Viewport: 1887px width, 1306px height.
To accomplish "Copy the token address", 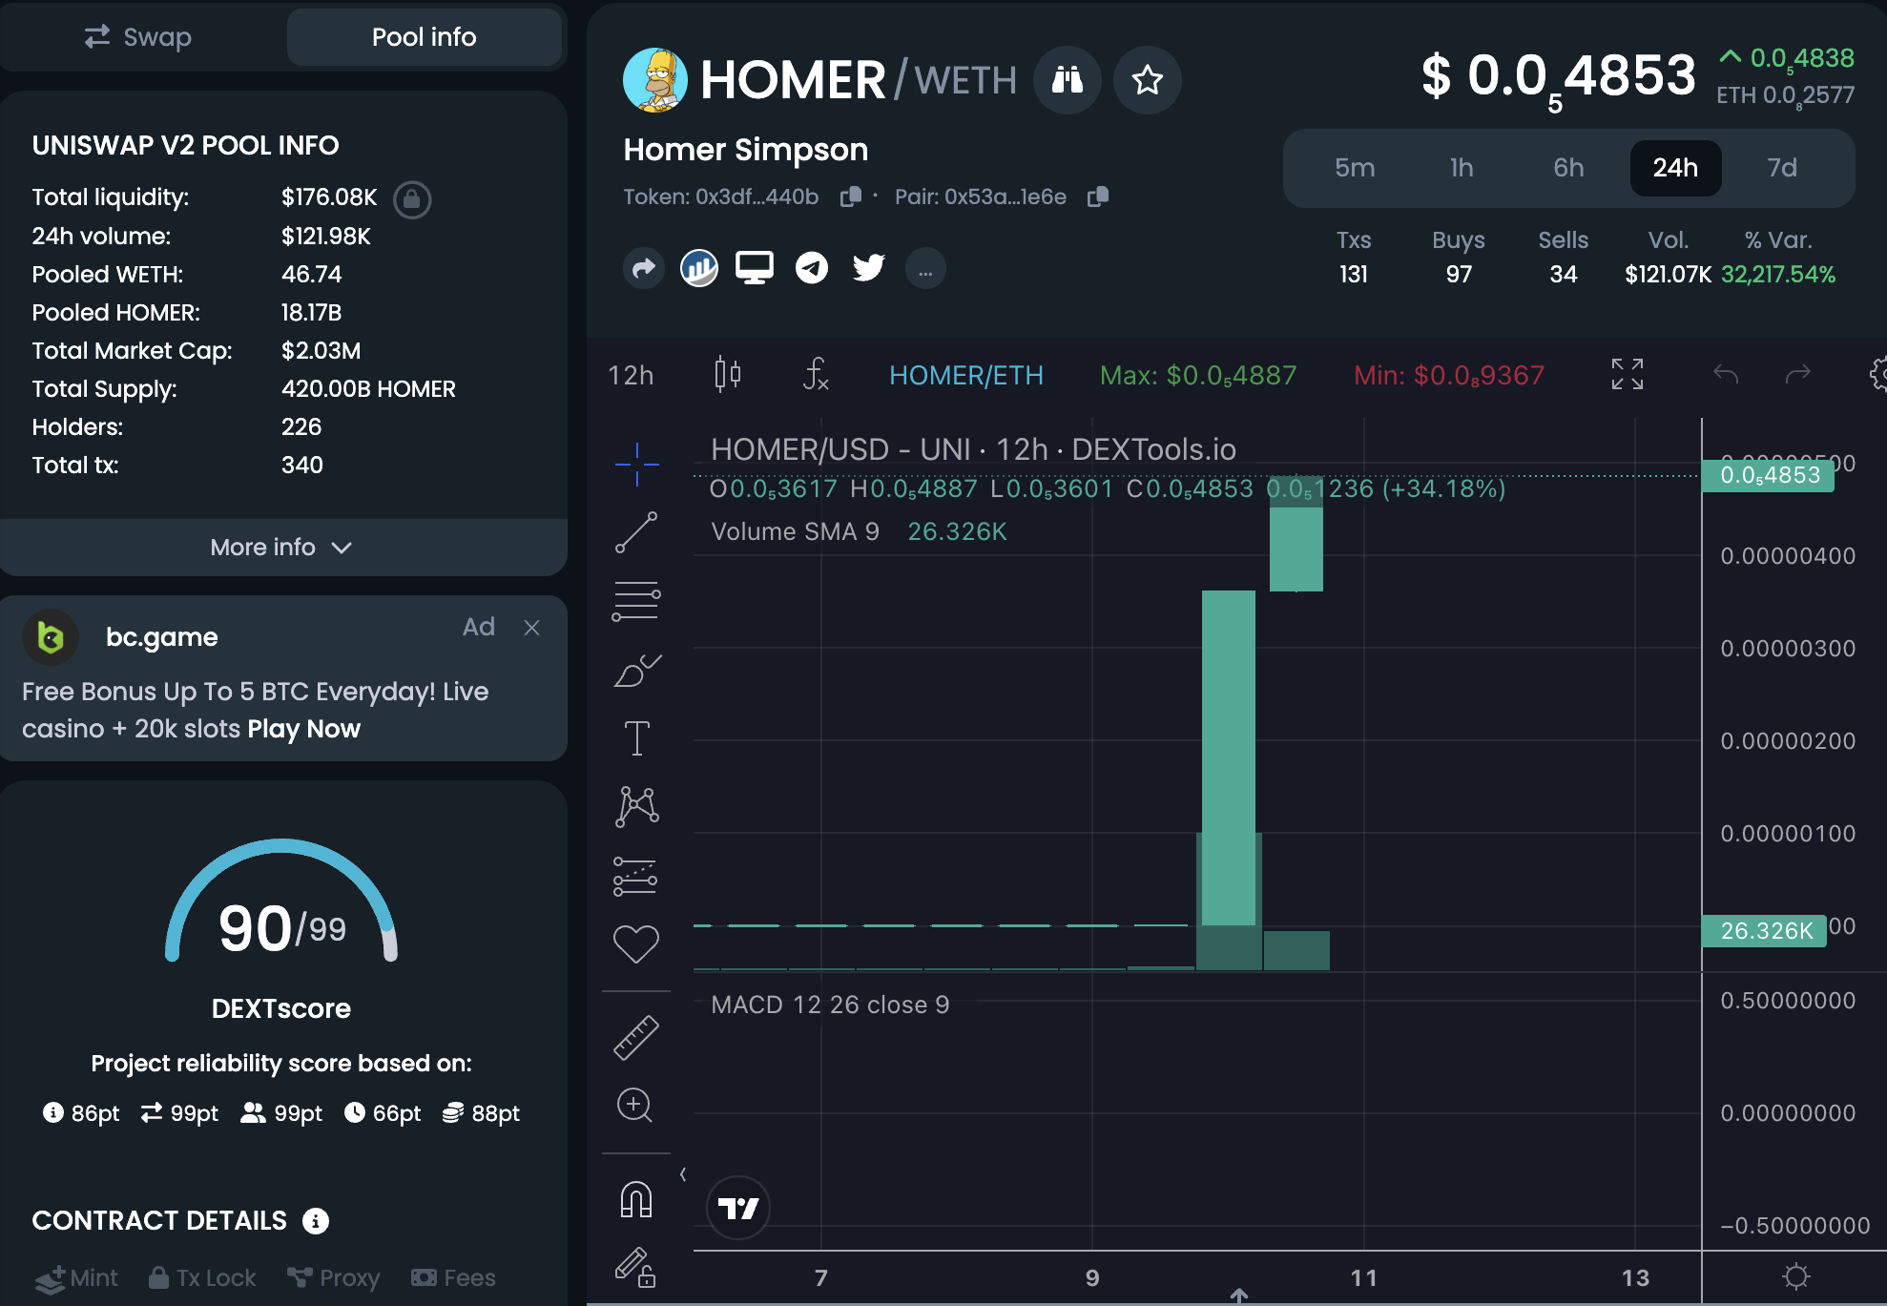I will click(850, 197).
